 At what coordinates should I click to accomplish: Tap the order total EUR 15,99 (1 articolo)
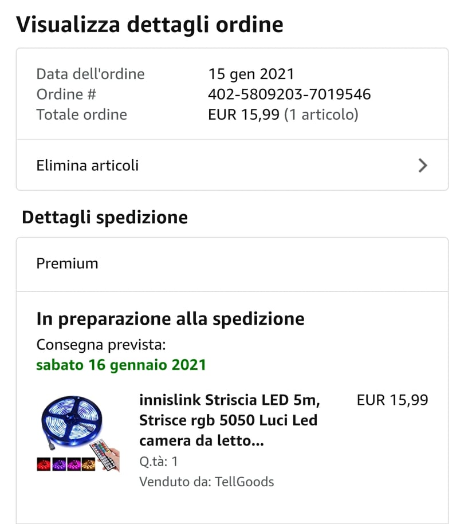283,115
